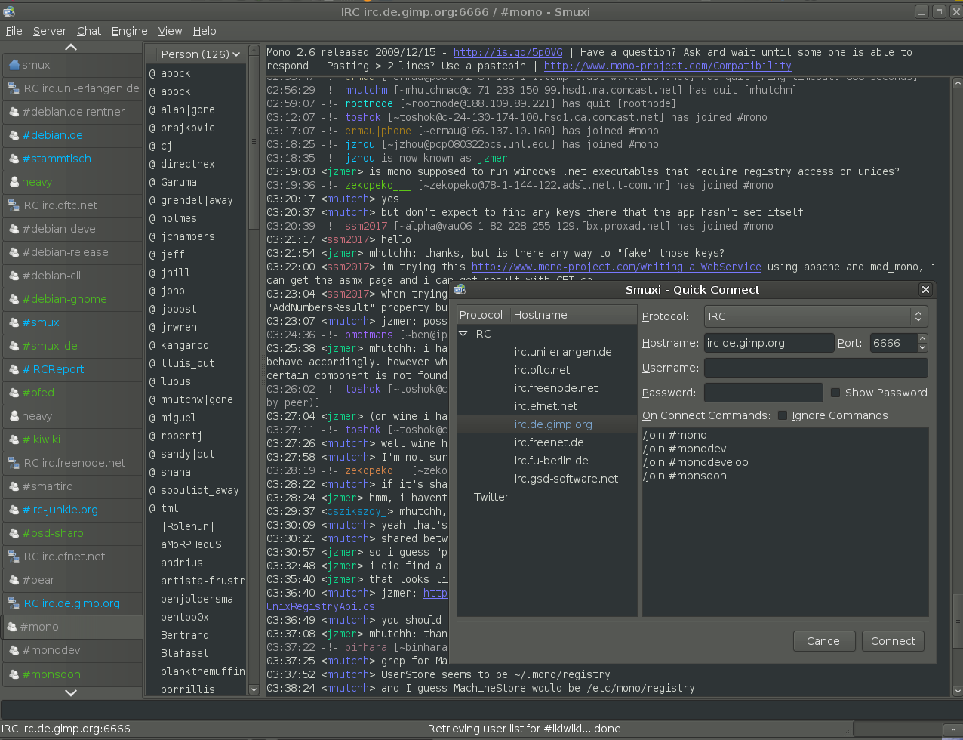Click the Cancel button in Quick Connect
This screenshot has height=740, width=963.
pyautogui.click(x=824, y=641)
